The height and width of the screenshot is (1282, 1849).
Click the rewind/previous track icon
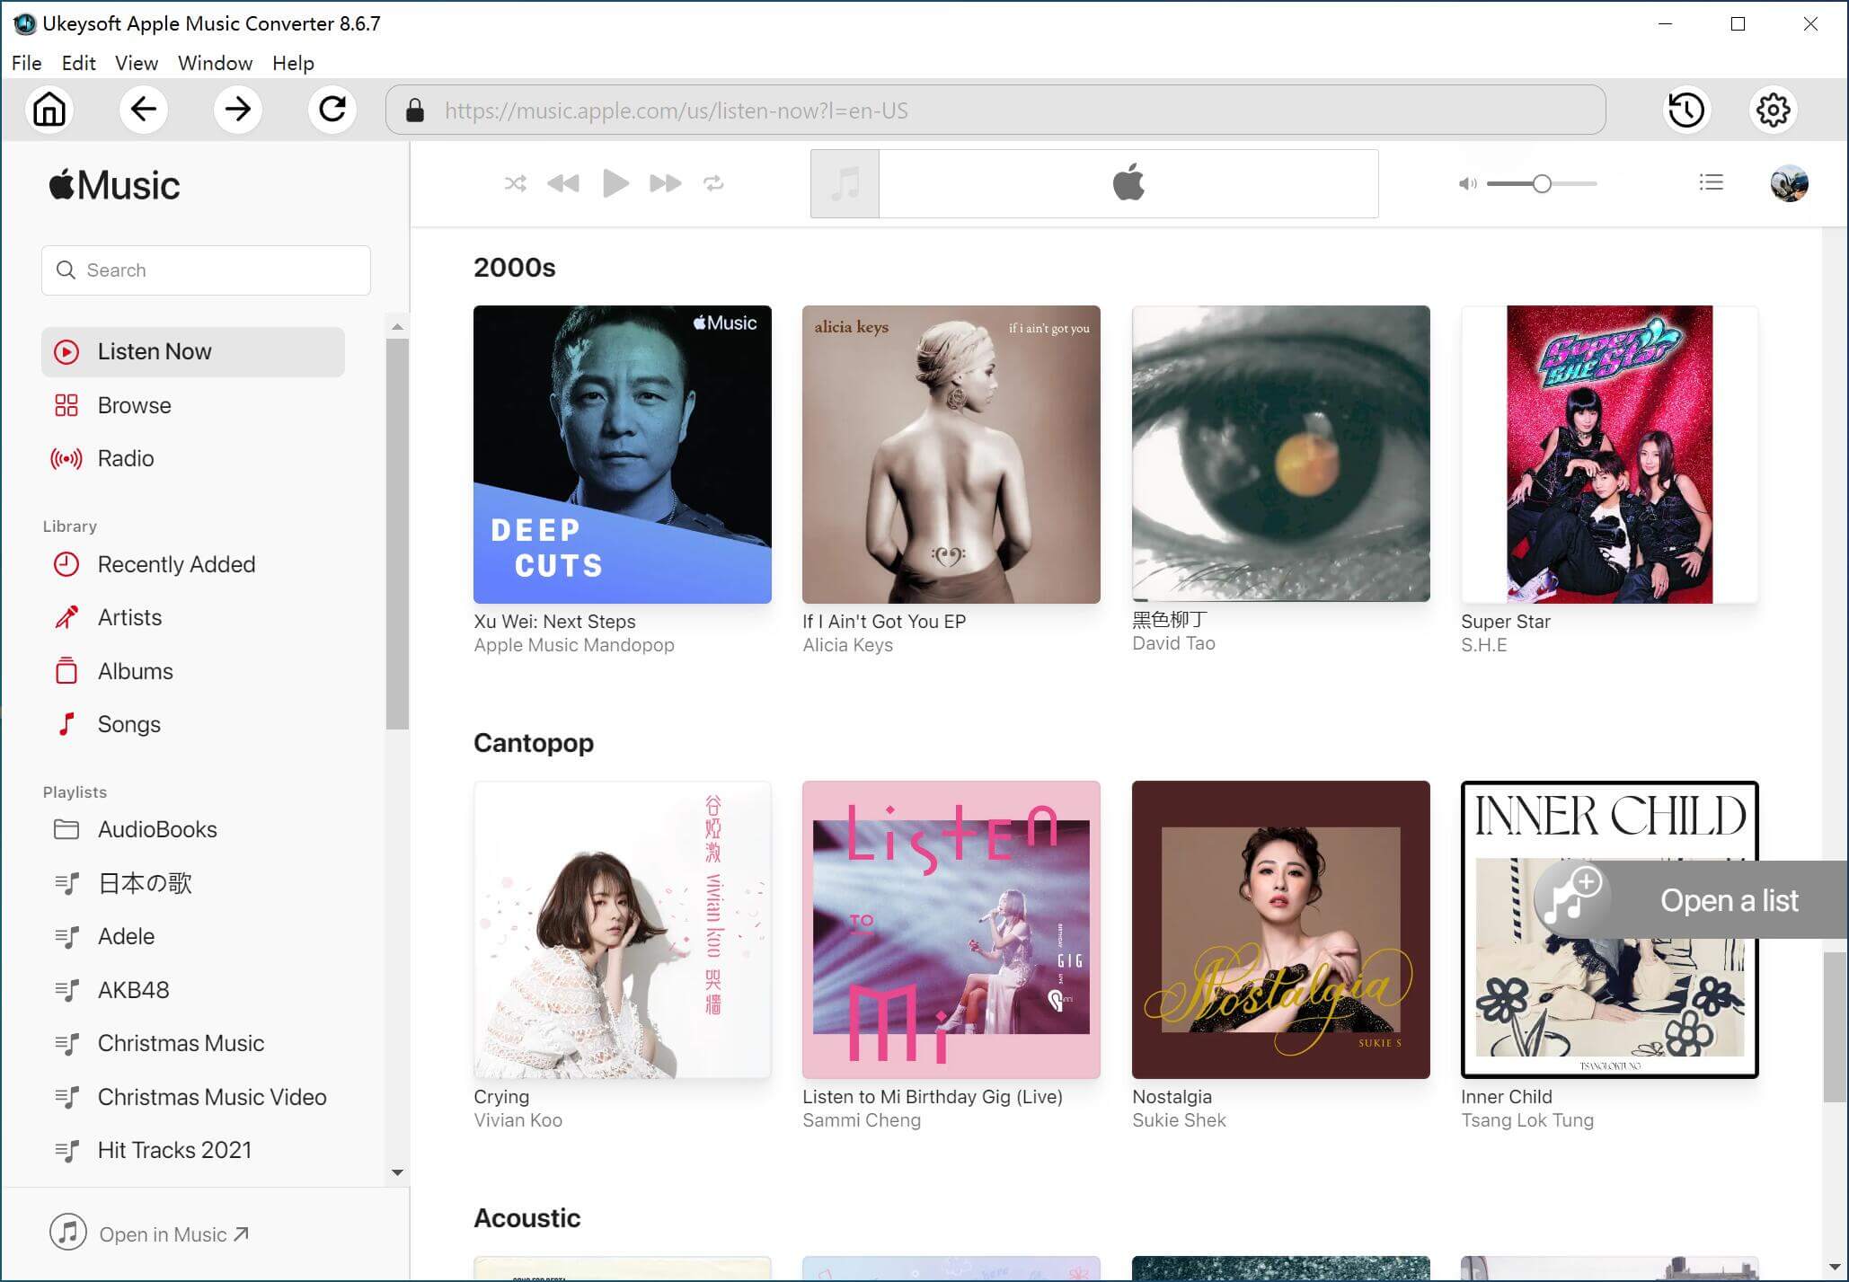coord(563,182)
